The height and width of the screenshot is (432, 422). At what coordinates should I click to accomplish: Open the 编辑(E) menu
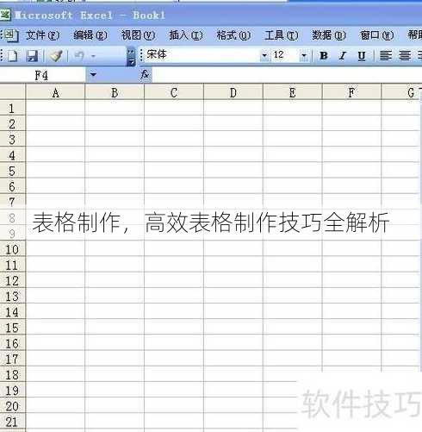click(90, 35)
